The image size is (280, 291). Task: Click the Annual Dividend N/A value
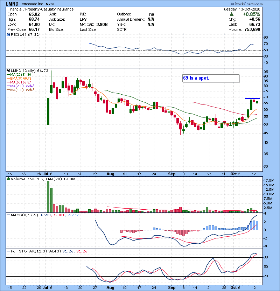[x=150, y=19]
